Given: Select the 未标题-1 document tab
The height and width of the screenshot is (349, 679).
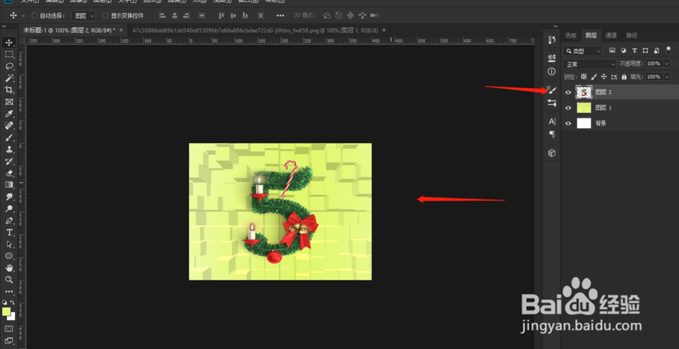Looking at the screenshot, I should pyautogui.click(x=69, y=31).
